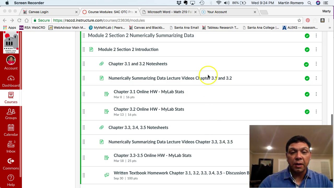Open Chapter 3.3, 3.4, 3.5 Notesheets link
This screenshot has height=188, width=334.
tap(138, 127)
